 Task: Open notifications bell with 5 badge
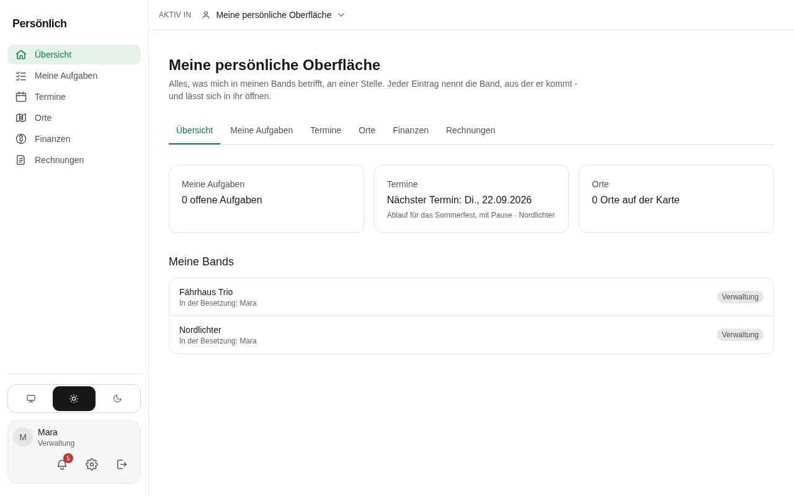[x=62, y=464]
